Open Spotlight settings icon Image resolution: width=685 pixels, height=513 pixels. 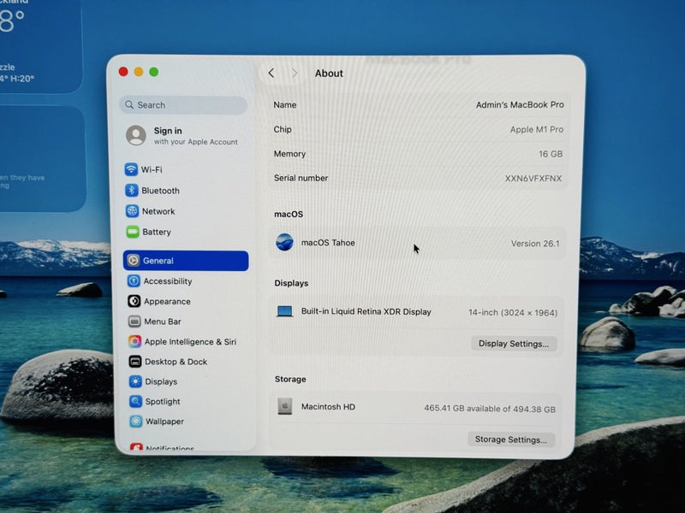pos(135,401)
